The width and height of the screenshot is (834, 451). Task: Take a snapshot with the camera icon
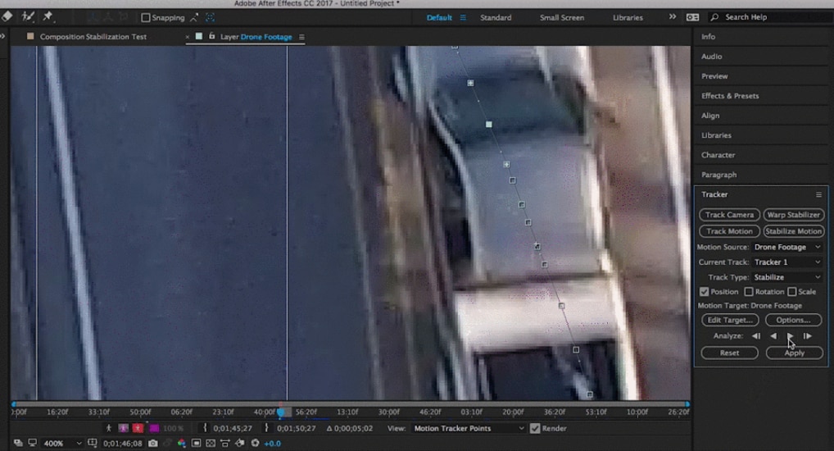(x=153, y=443)
